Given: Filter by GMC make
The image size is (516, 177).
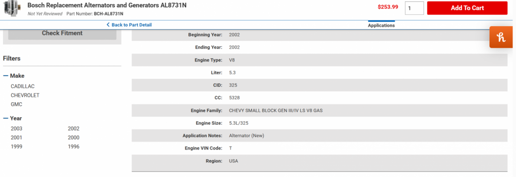Looking at the screenshot, I should click(x=16, y=104).
